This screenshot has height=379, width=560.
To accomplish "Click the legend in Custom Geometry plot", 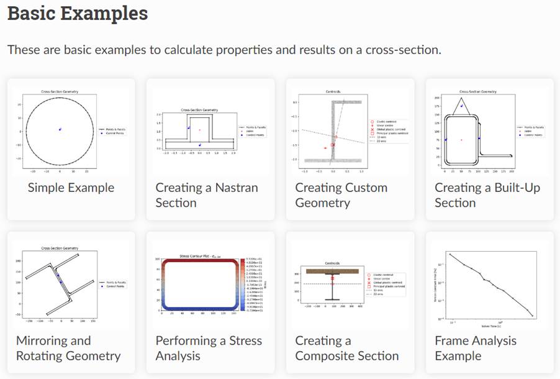I will (x=389, y=131).
